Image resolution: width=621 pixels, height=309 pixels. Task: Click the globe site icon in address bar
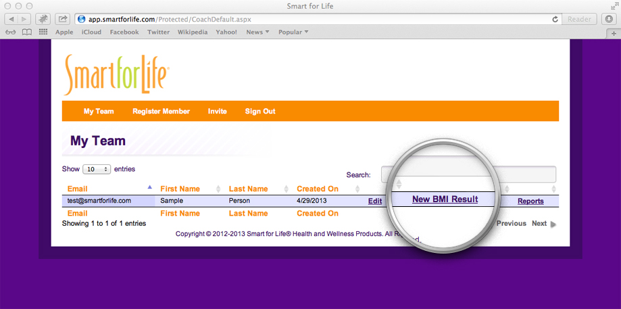[82, 19]
